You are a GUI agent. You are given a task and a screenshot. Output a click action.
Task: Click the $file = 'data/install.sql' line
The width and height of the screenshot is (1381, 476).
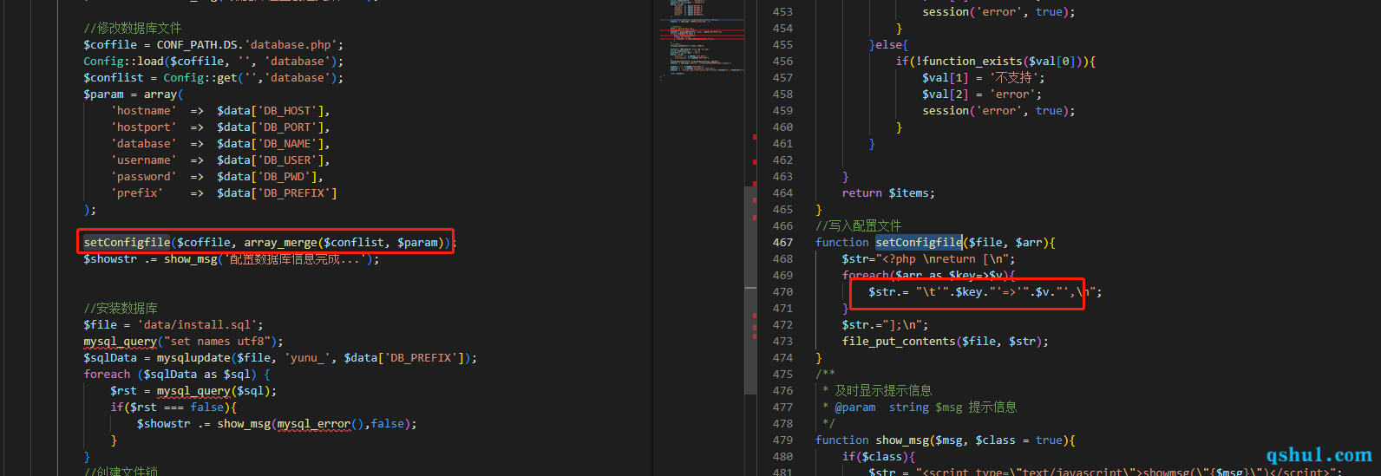click(173, 325)
